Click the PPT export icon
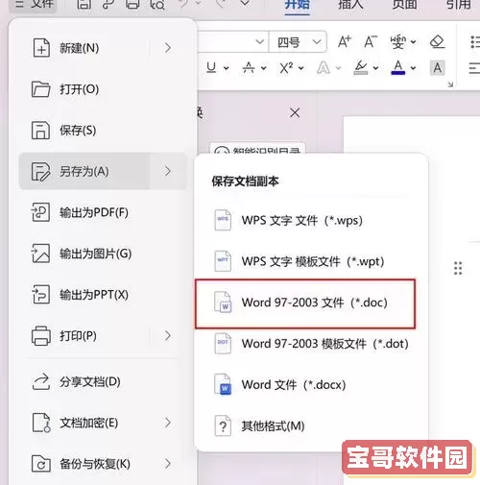The width and height of the screenshot is (480, 485). (40, 295)
